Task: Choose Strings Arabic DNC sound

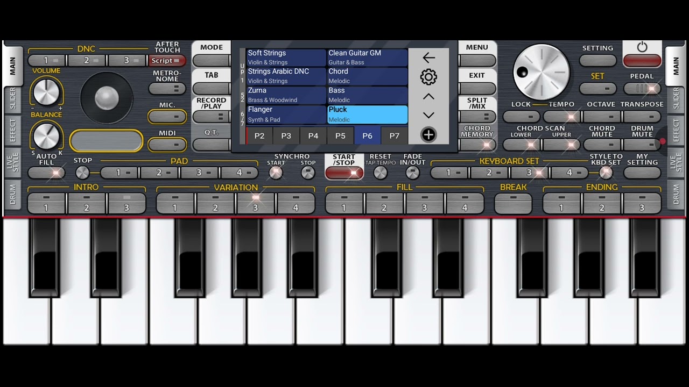Action: click(286, 76)
